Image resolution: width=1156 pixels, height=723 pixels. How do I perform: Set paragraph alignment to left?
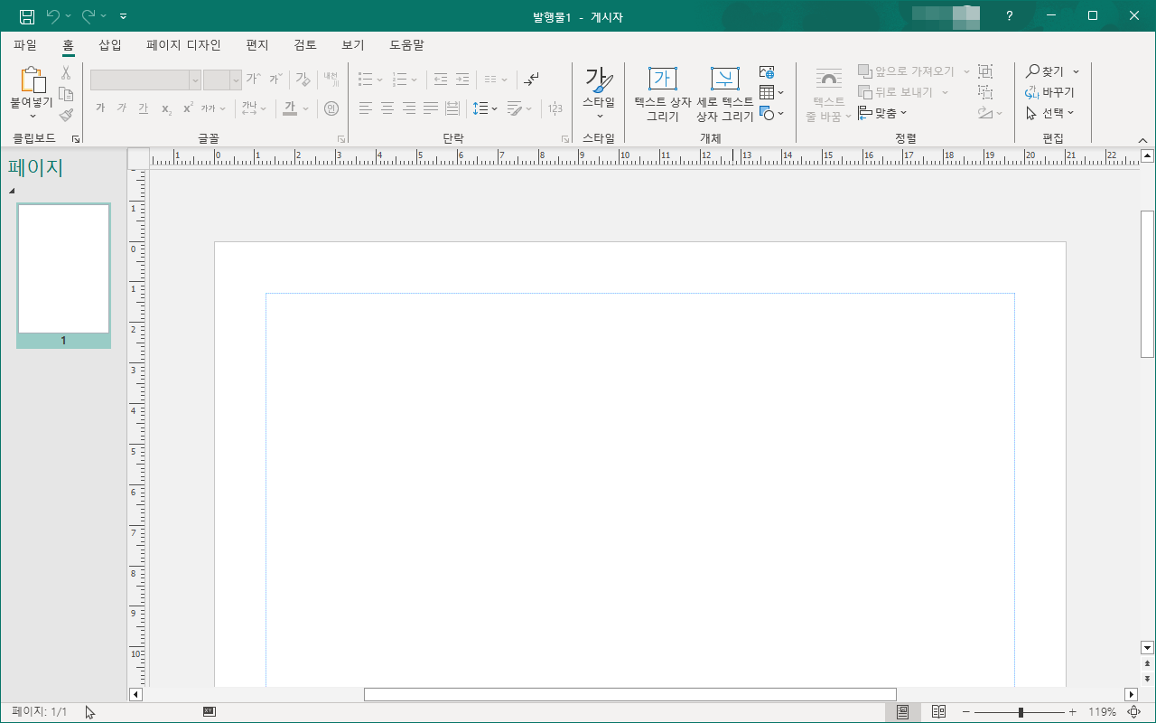click(x=366, y=108)
